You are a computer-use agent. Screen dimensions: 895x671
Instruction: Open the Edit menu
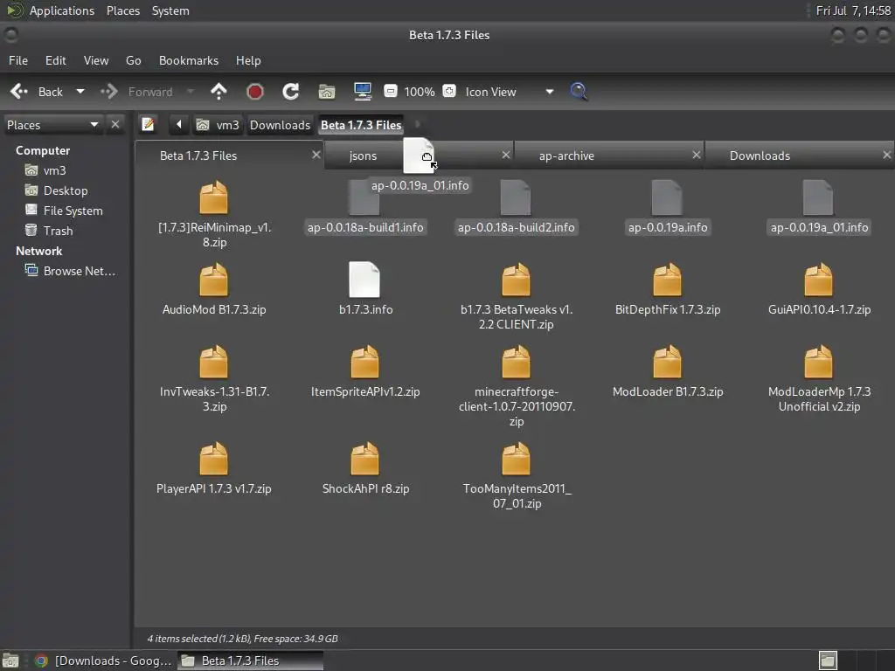click(55, 60)
